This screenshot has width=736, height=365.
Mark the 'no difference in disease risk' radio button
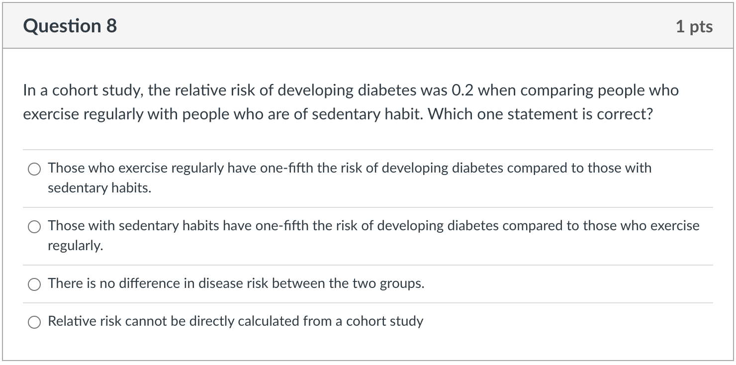(34, 284)
